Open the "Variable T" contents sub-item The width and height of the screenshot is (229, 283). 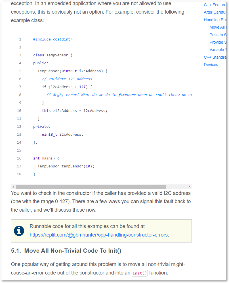coord(218,50)
